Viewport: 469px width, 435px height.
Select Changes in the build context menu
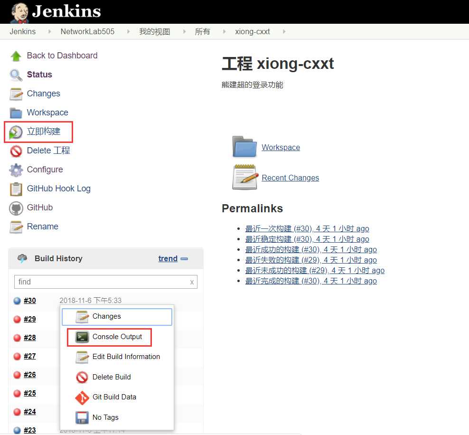click(117, 317)
